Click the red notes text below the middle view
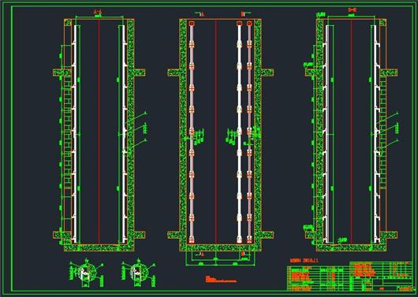This screenshot has width=418, height=297. (x=221, y=279)
